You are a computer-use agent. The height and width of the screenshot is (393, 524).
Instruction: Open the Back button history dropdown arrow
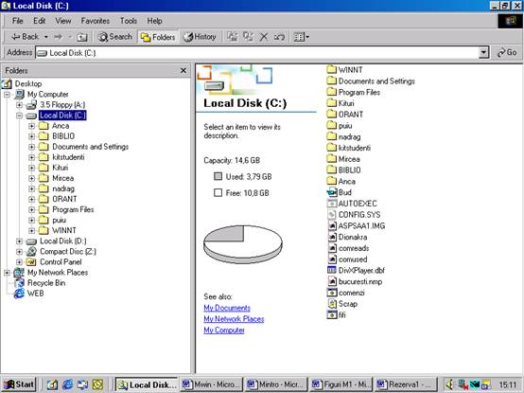tap(46, 37)
